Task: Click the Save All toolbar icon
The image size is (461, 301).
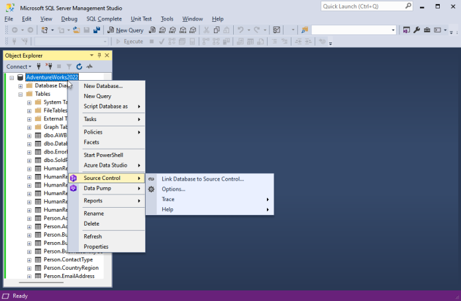Action: [x=96, y=30]
